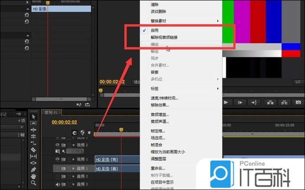The height and width of the screenshot is (190, 305).
Task: Open the 替换素材 submenu
Action: (181, 21)
